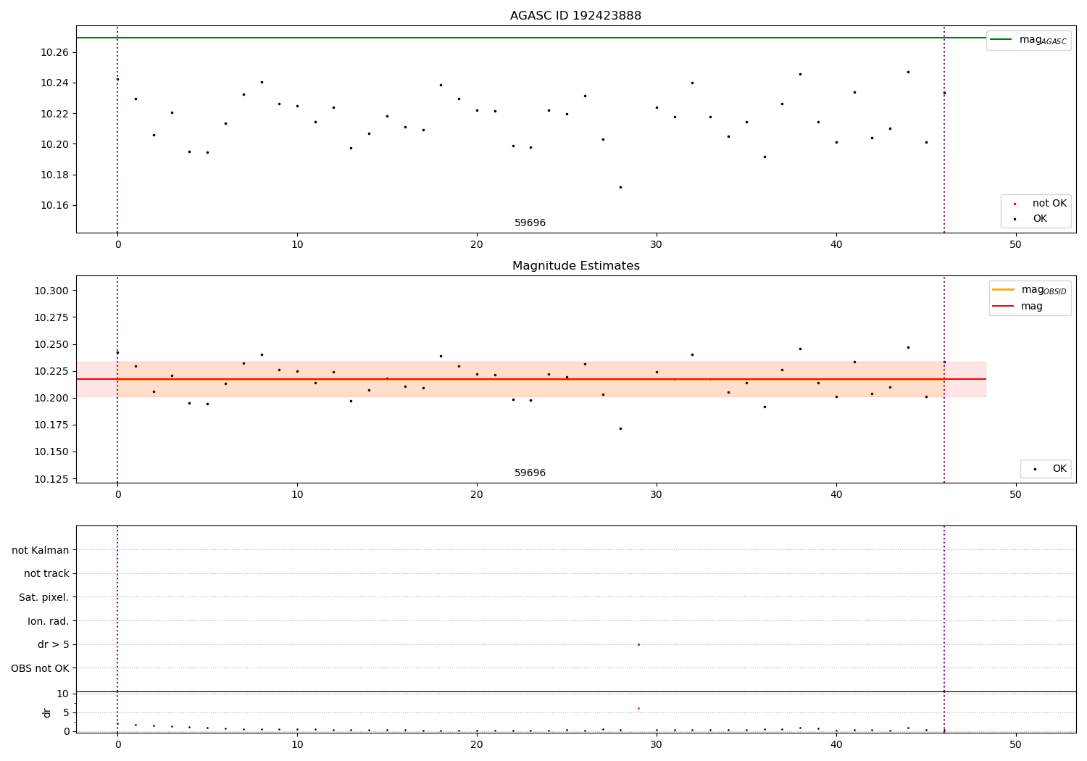Click the 10.26 y-tick label
The height and width of the screenshot is (761, 1087).
click(54, 52)
